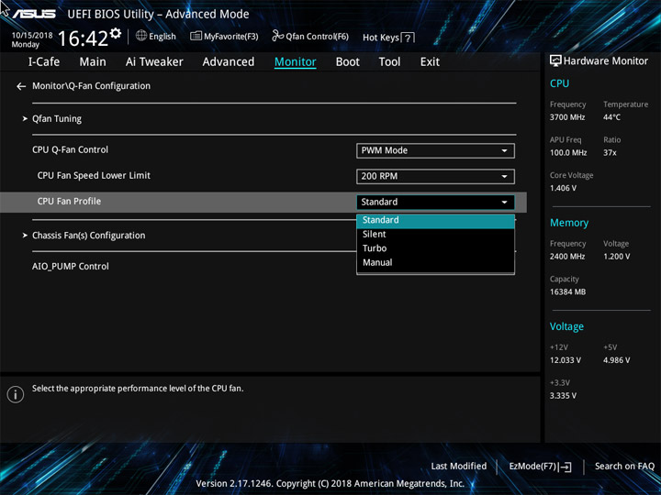Viewport: 661px width, 495px height.
Task: Click the CPU fan help description text
Action: coord(138,389)
